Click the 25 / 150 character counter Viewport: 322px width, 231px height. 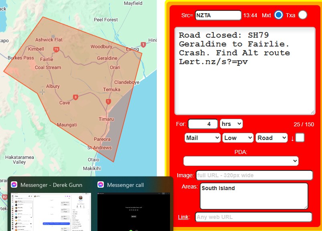pyautogui.click(x=304, y=124)
